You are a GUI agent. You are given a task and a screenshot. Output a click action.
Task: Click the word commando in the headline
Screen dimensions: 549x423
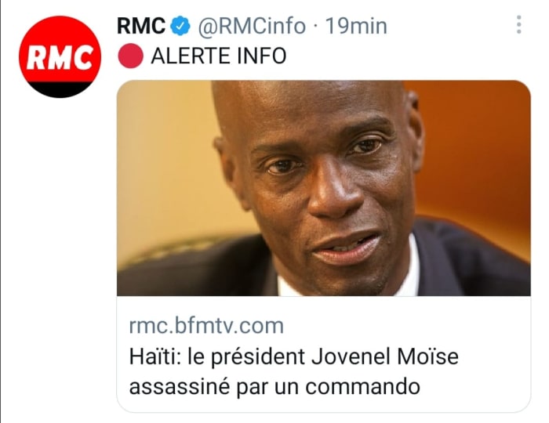coord(362,387)
